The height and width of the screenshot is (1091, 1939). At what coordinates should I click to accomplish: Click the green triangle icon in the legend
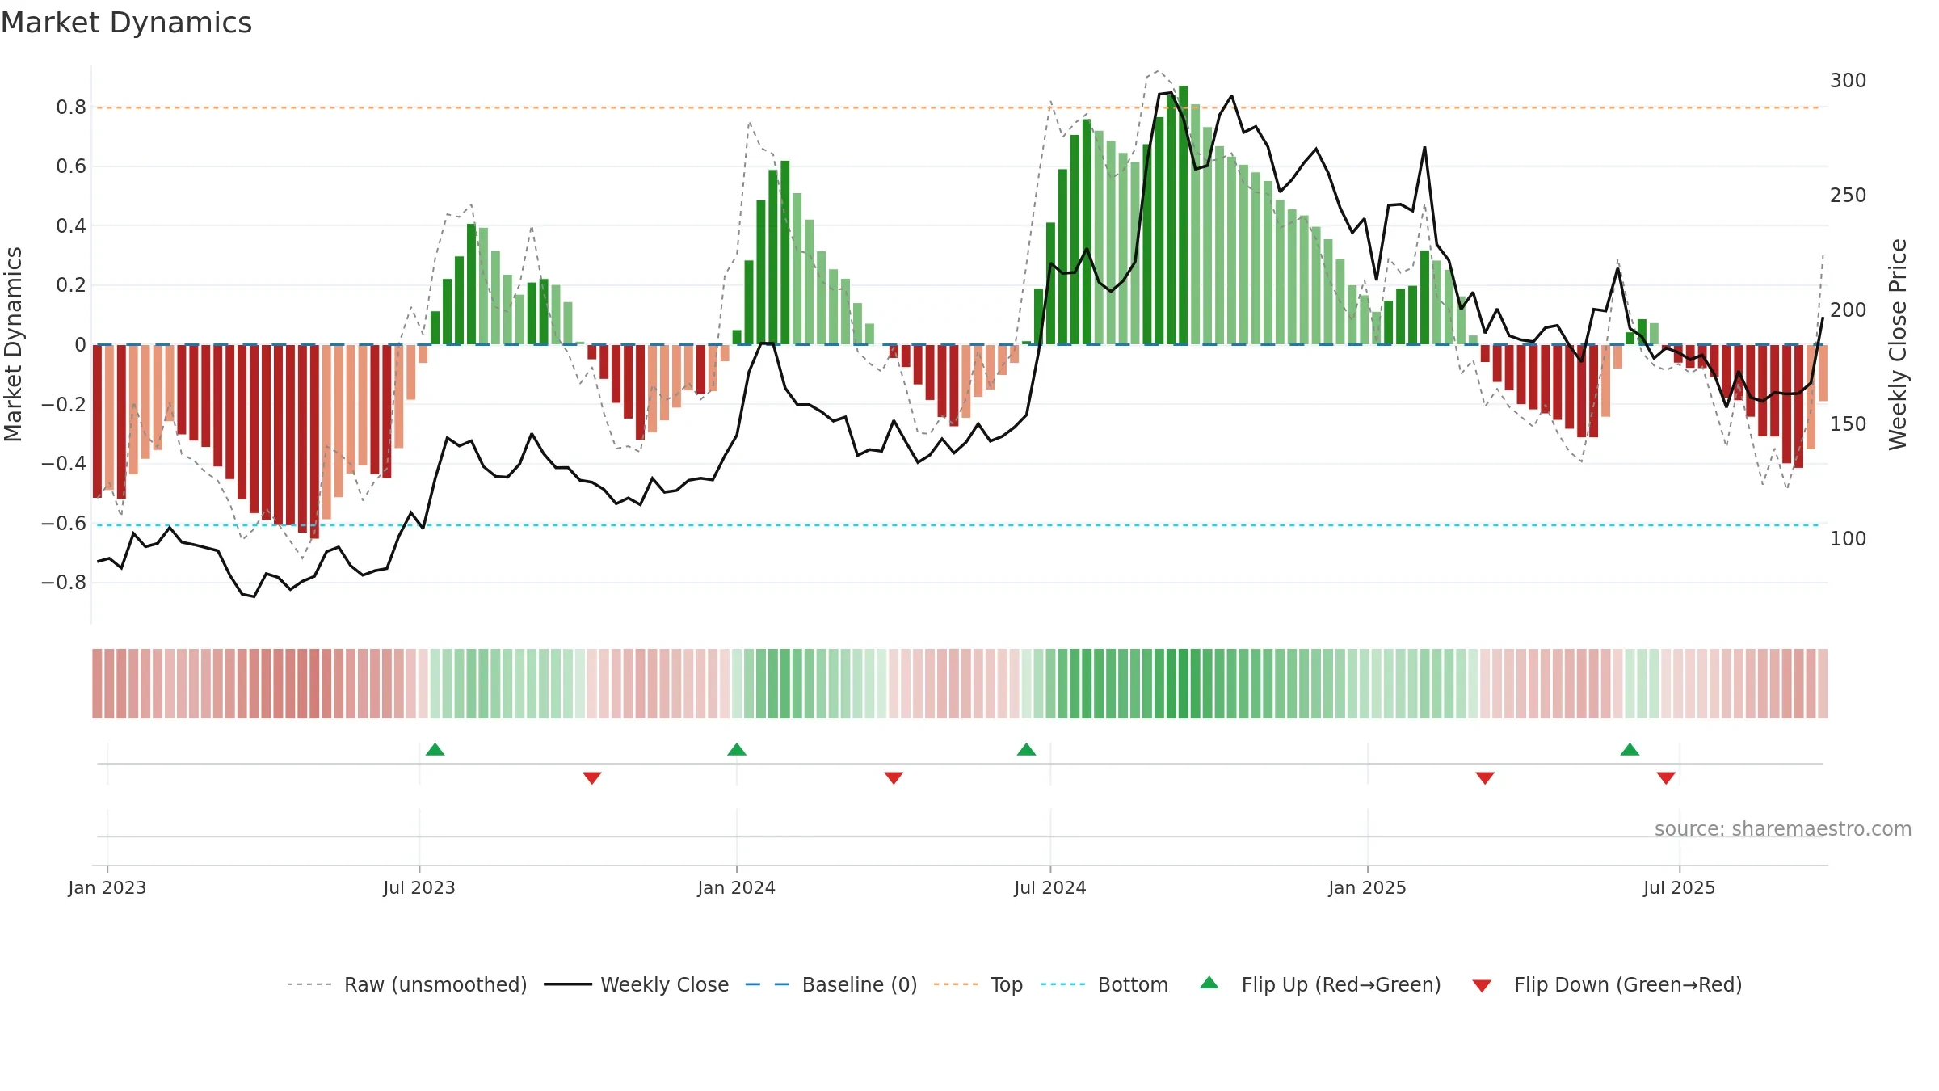(x=1209, y=983)
